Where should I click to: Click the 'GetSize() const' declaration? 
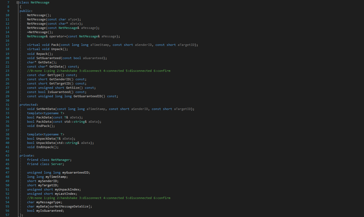(x=61, y=88)
